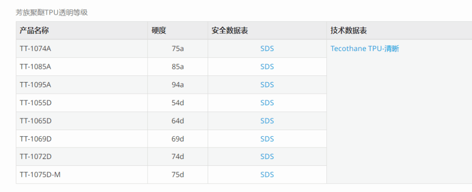Open the SDS link for TT-1069D
The image size is (472, 192).
tap(267, 139)
